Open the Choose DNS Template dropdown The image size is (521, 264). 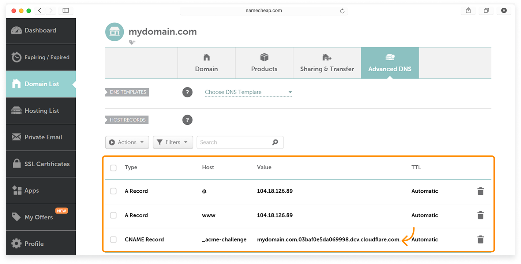tap(248, 92)
